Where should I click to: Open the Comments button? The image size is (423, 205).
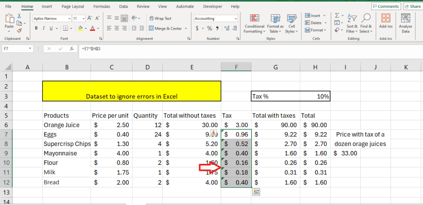pyautogui.click(x=385, y=7)
